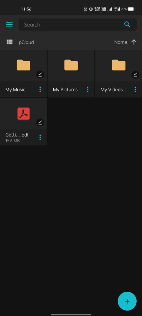The height and width of the screenshot is (316, 142).
Task: Tap the search magnifier icon
Action: click(x=127, y=24)
